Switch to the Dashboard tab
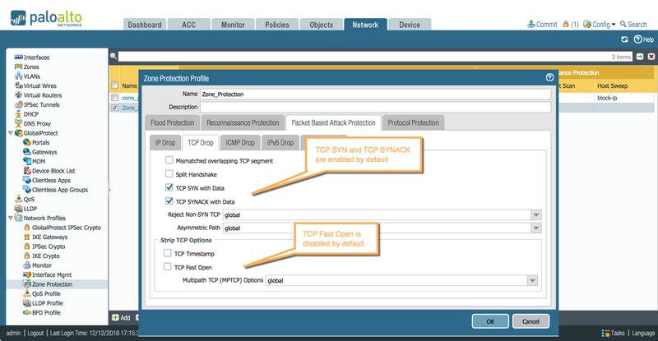 coord(145,25)
